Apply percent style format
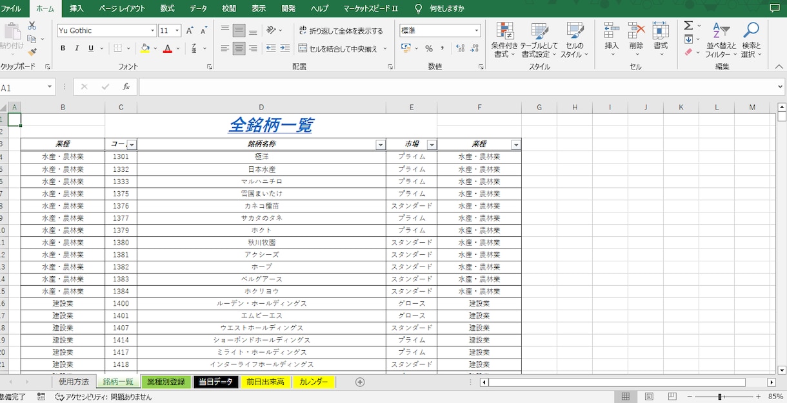 click(x=428, y=48)
